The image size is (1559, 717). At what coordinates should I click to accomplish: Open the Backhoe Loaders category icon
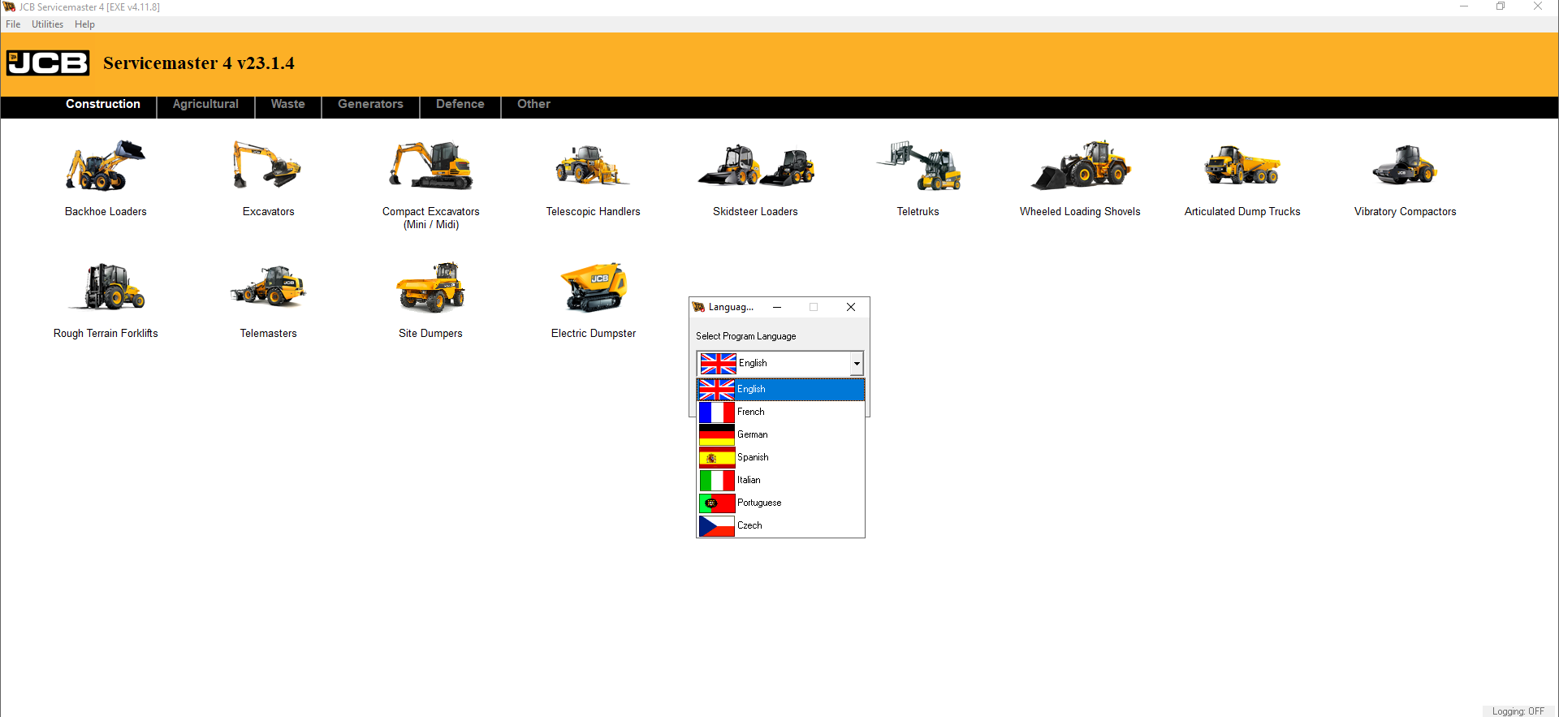[x=106, y=167]
